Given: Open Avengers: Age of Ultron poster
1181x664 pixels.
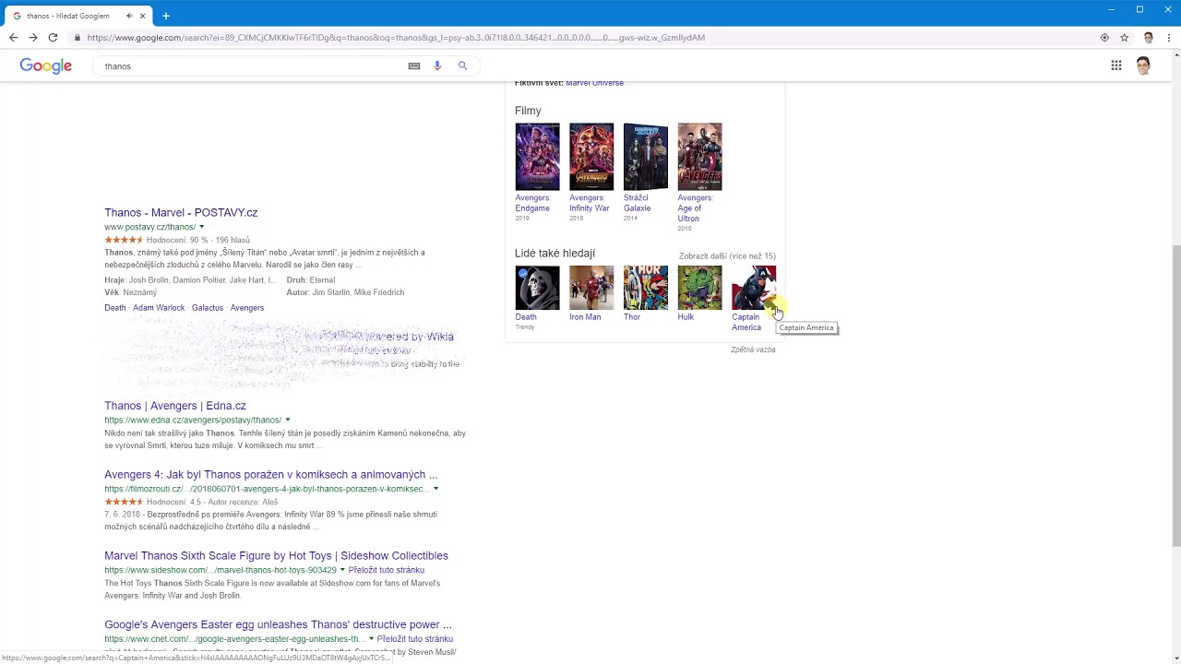Looking at the screenshot, I should 700,157.
